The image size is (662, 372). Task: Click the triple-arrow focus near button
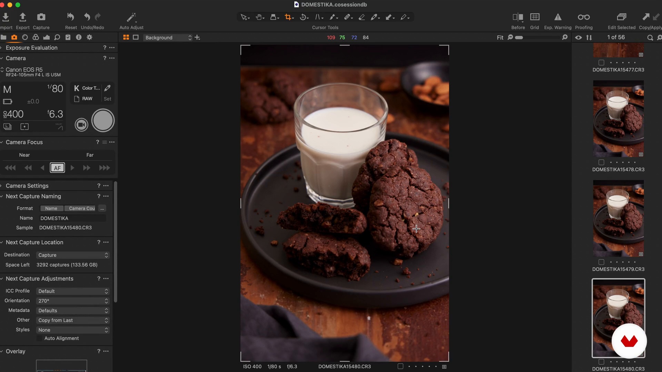point(10,168)
